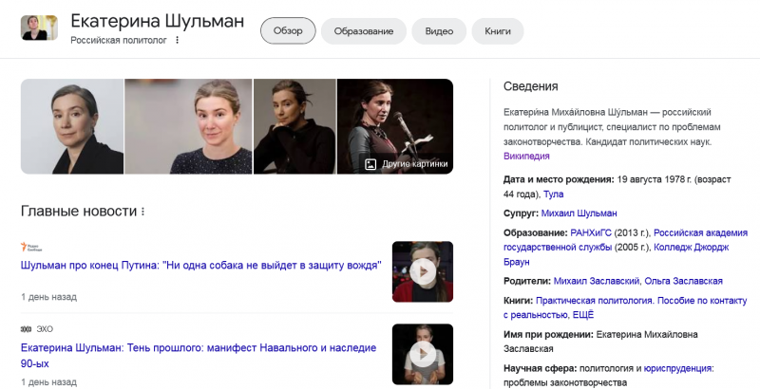Click the юриспруденция link

[x=678, y=368]
